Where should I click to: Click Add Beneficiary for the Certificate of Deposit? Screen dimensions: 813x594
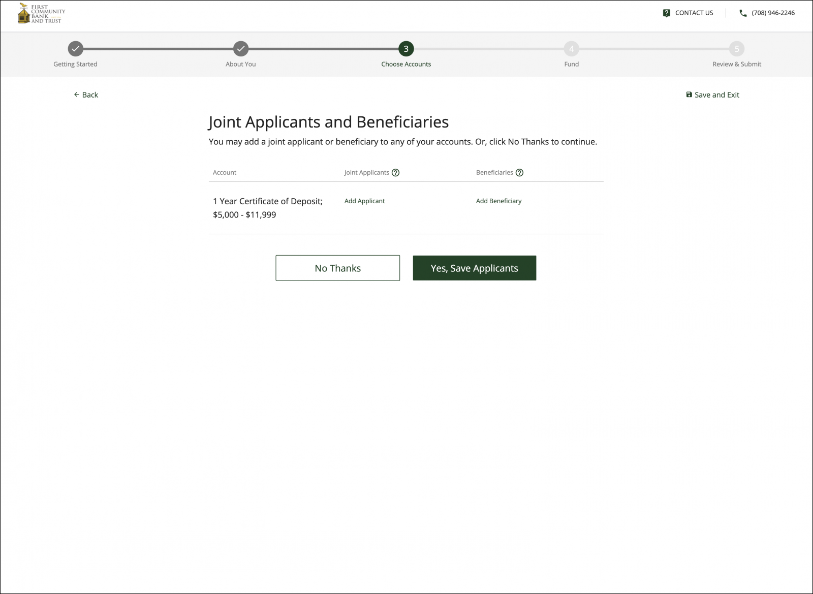coord(498,201)
